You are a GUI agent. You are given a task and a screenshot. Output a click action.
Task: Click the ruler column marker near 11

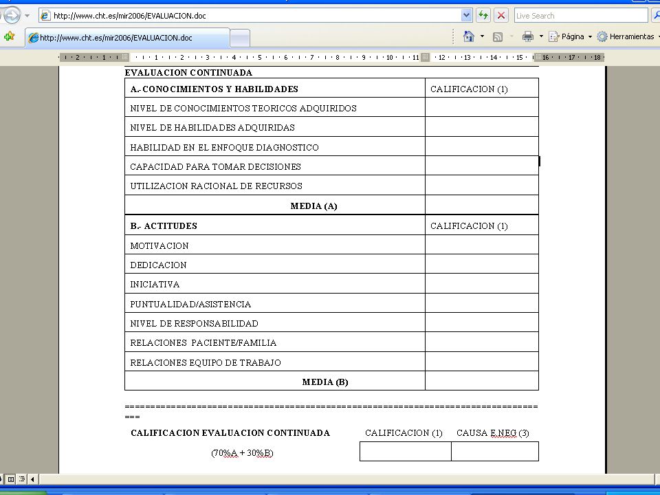click(425, 57)
